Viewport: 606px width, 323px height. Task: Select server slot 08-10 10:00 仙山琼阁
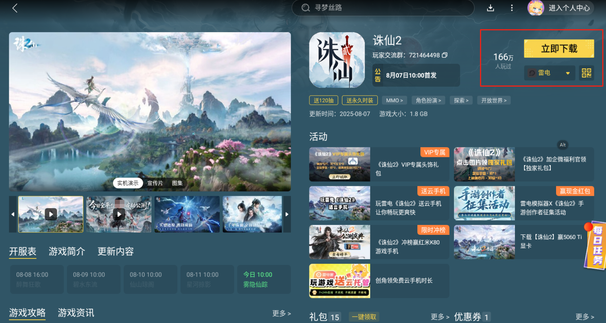point(150,279)
